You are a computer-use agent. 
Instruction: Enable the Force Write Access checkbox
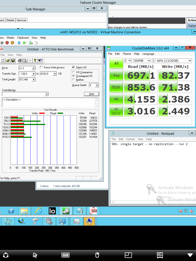41,67
